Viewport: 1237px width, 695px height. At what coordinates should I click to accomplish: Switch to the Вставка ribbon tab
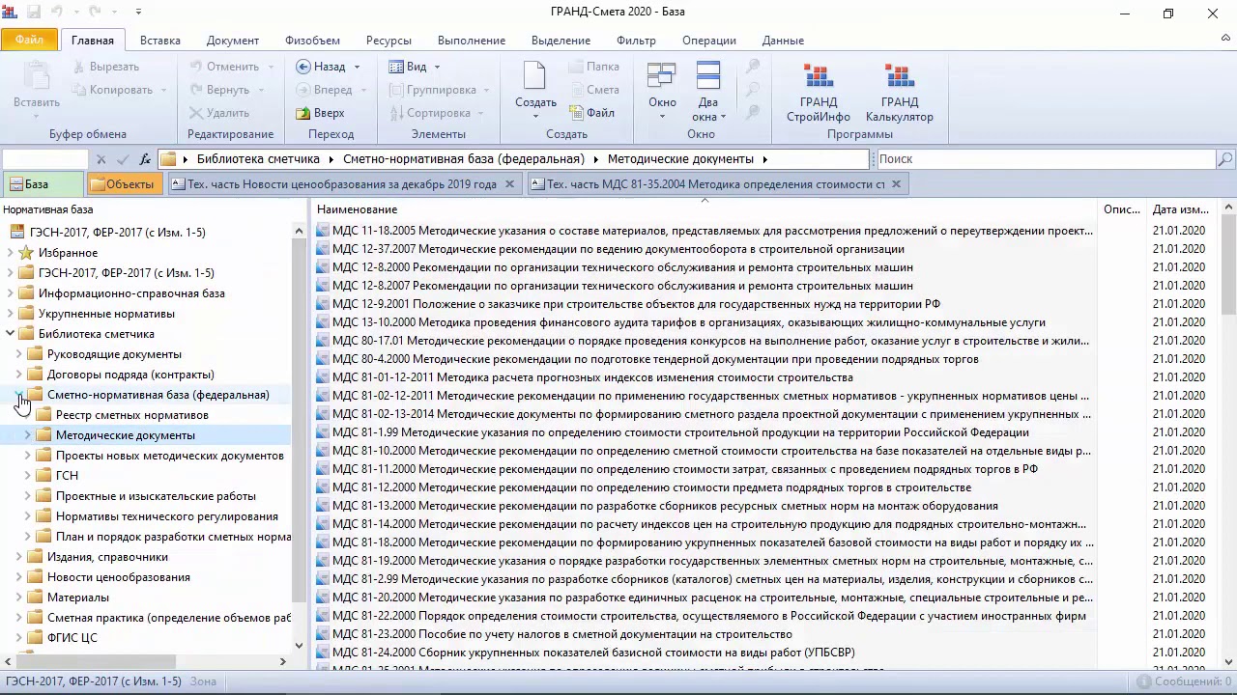159,41
